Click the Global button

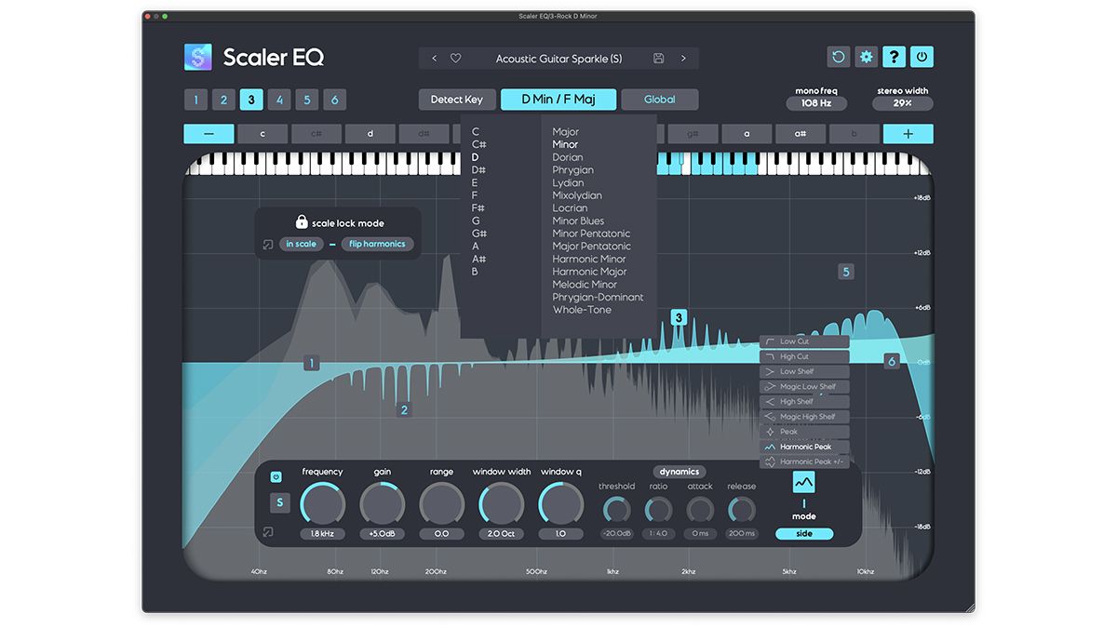659,99
